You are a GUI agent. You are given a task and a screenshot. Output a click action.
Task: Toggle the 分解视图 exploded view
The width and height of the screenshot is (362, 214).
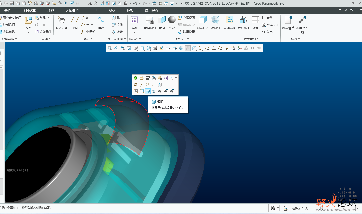click(x=186, y=18)
